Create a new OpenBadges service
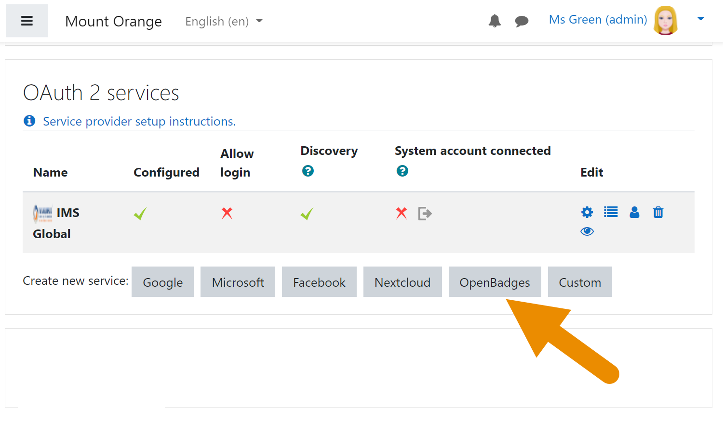This screenshot has width=723, height=433. 495,282
